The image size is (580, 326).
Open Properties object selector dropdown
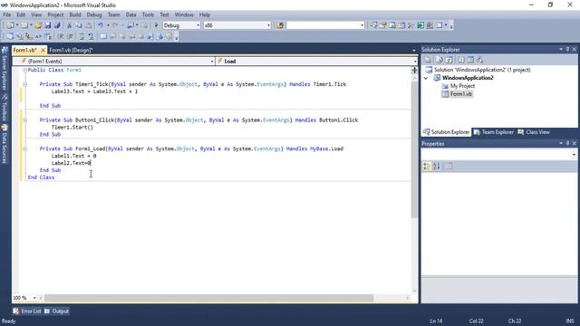[x=574, y=155]
